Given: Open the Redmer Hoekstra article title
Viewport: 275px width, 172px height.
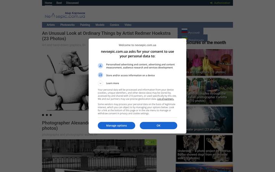Looking at the screenshot, I should [106, 36].
